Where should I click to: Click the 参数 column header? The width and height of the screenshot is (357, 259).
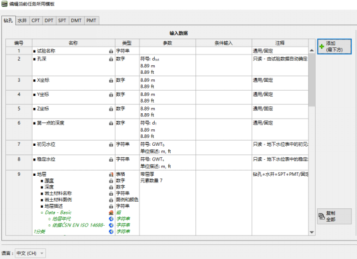coord(167,43)
